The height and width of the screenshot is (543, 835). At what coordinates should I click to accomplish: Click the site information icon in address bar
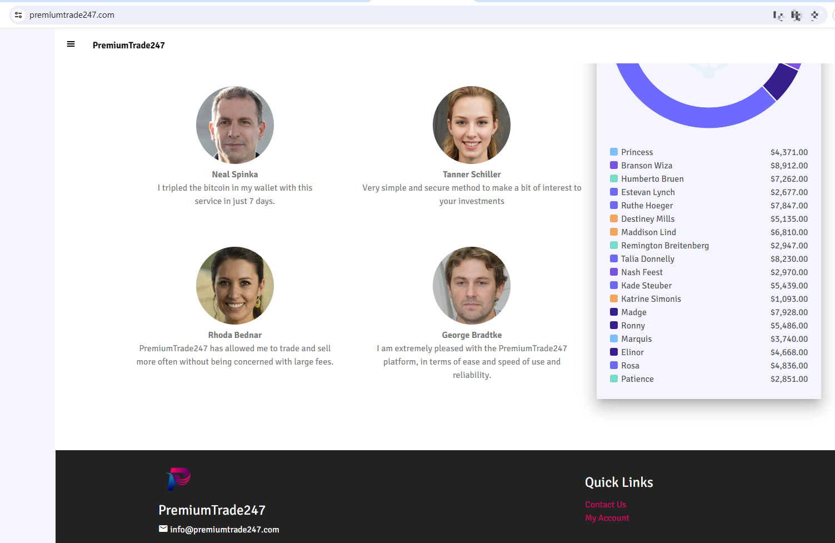18,15
